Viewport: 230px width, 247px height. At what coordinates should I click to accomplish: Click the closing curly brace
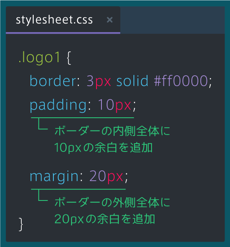pyautogui.click(x=21, y=224)
